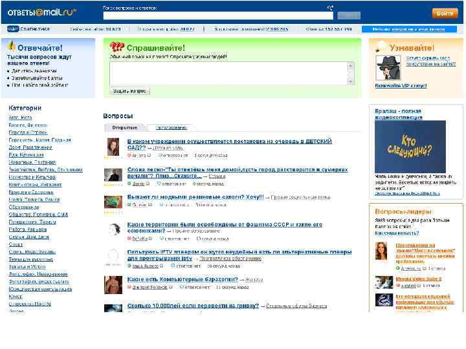Screen dimensions: 466x349
Task: Switch to the На голосовании tab
Action: point(172,127)
